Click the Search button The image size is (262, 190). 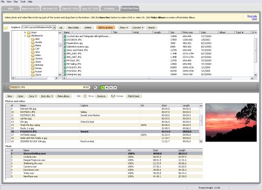[151, 27]
